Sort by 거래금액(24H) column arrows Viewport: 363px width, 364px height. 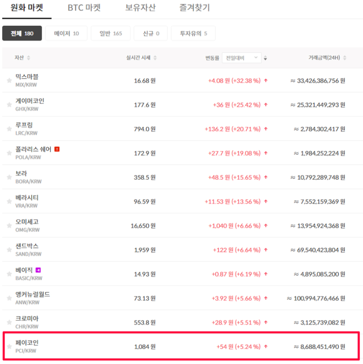point(344,57)
